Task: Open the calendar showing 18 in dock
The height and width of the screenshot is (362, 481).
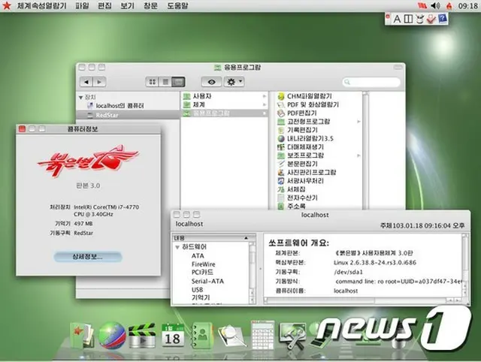Action: pos(173,335)
